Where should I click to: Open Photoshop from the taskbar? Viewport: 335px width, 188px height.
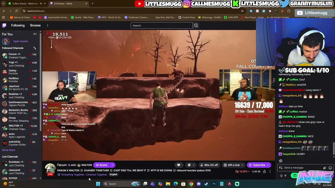(214, 184)
